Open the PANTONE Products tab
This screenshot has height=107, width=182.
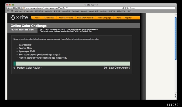[85, 18]
